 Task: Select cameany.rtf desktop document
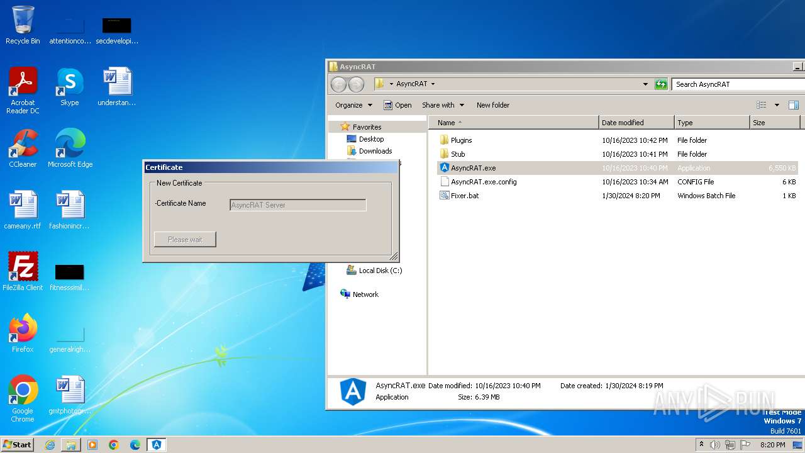pos(23,210)
